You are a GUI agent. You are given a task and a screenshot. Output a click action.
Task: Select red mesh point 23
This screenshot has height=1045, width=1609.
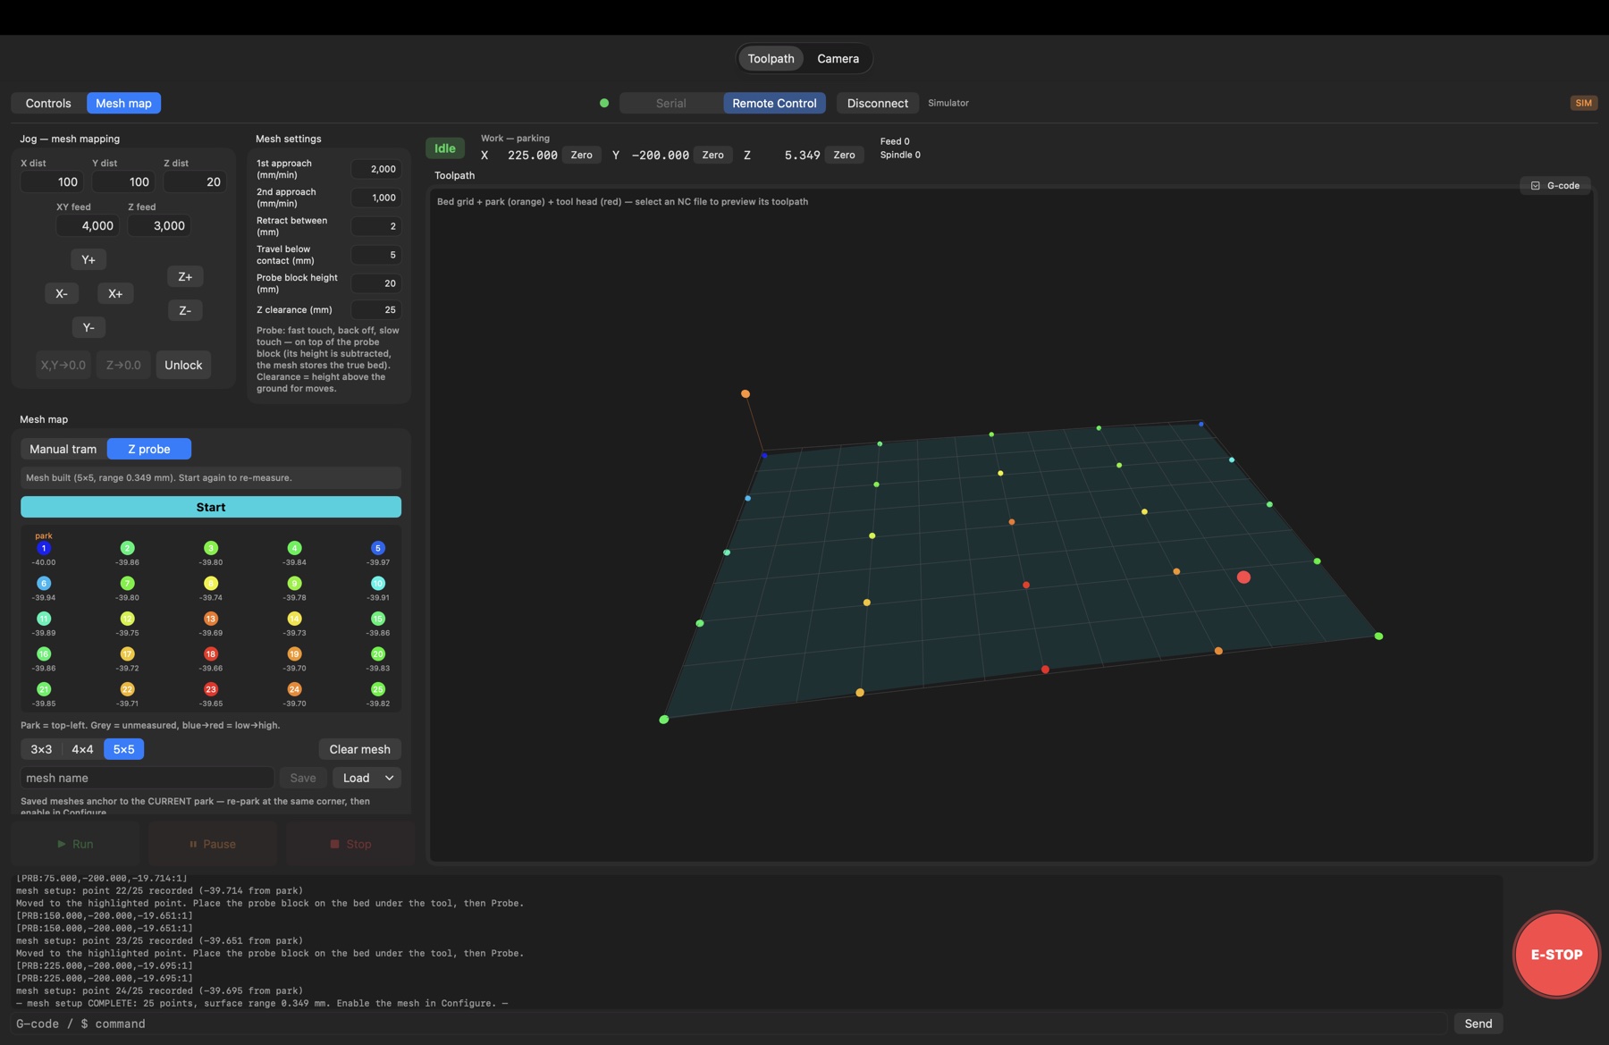(211, 689)
